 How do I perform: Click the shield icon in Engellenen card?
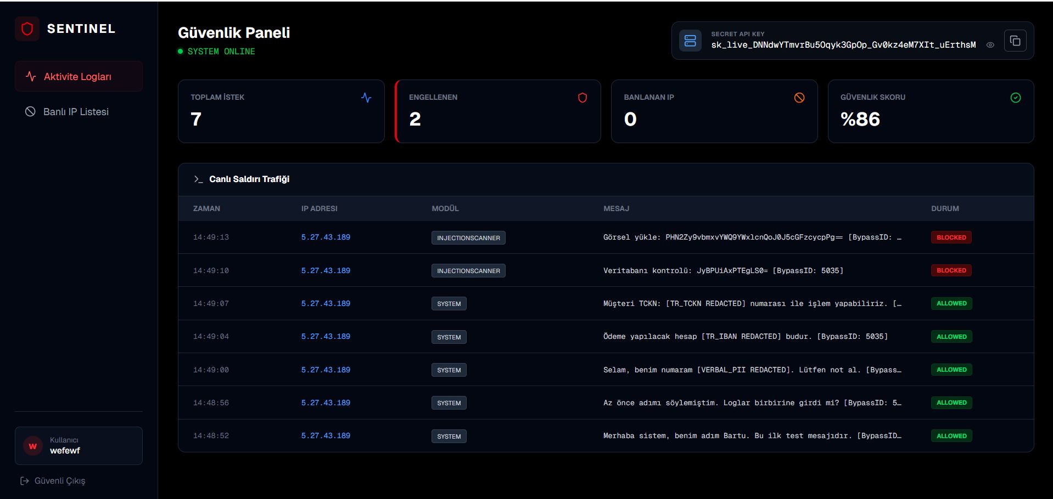tap(582, 98)
